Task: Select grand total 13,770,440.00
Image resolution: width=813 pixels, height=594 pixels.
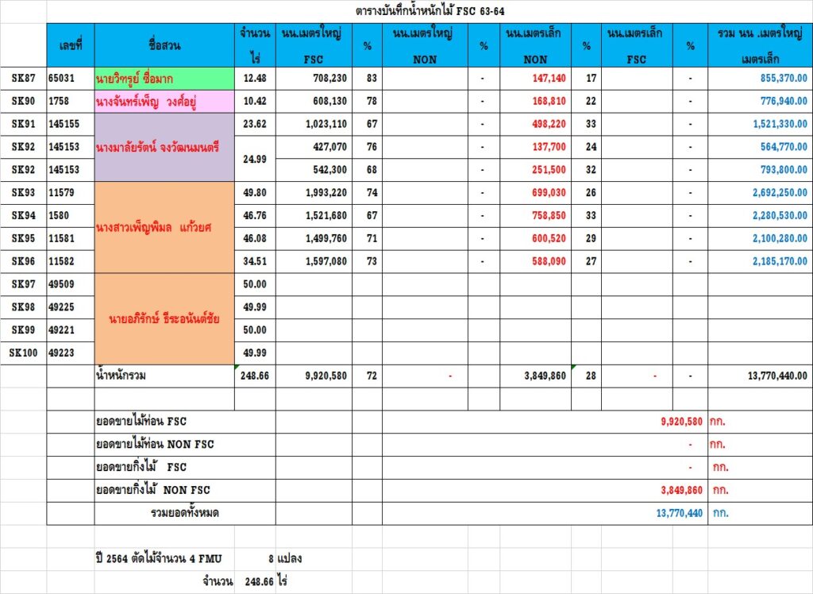Action: (x=760, y=376)
